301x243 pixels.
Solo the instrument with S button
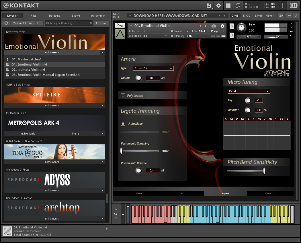coord(232,26)
